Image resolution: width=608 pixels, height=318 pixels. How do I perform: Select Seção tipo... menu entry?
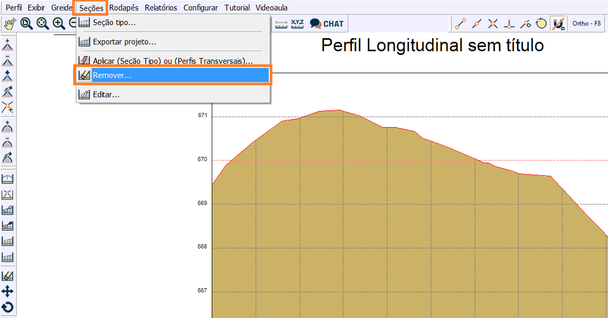coord(114,22)
